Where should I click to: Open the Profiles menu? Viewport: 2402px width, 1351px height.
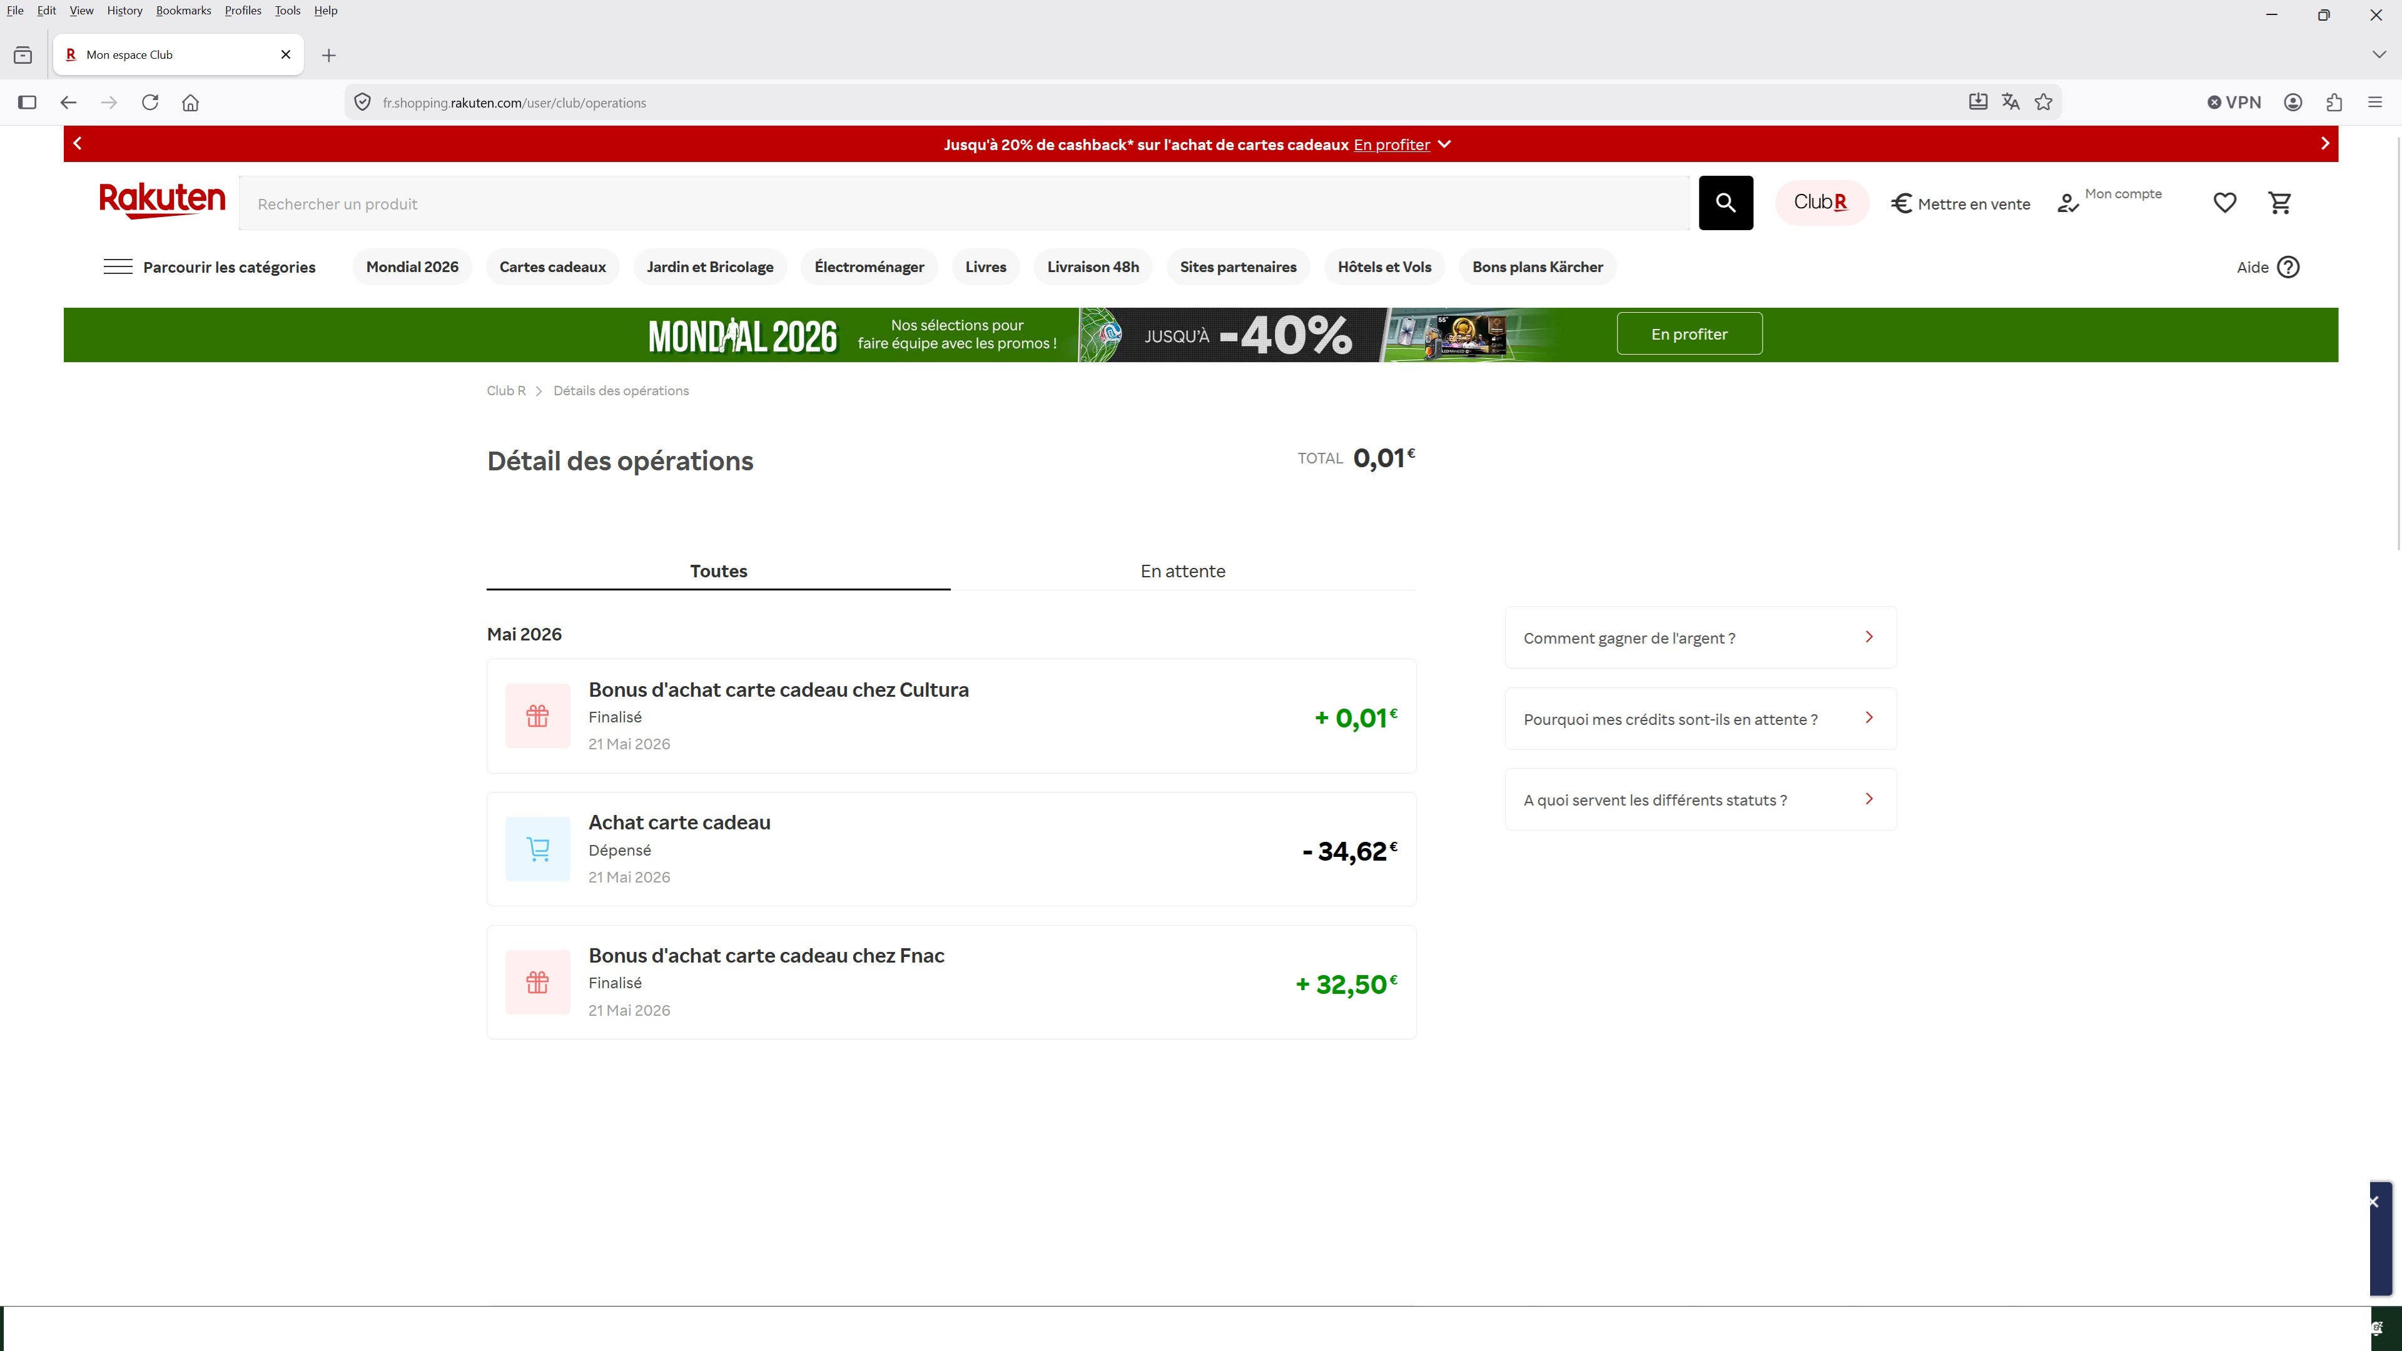click(243, 10)
